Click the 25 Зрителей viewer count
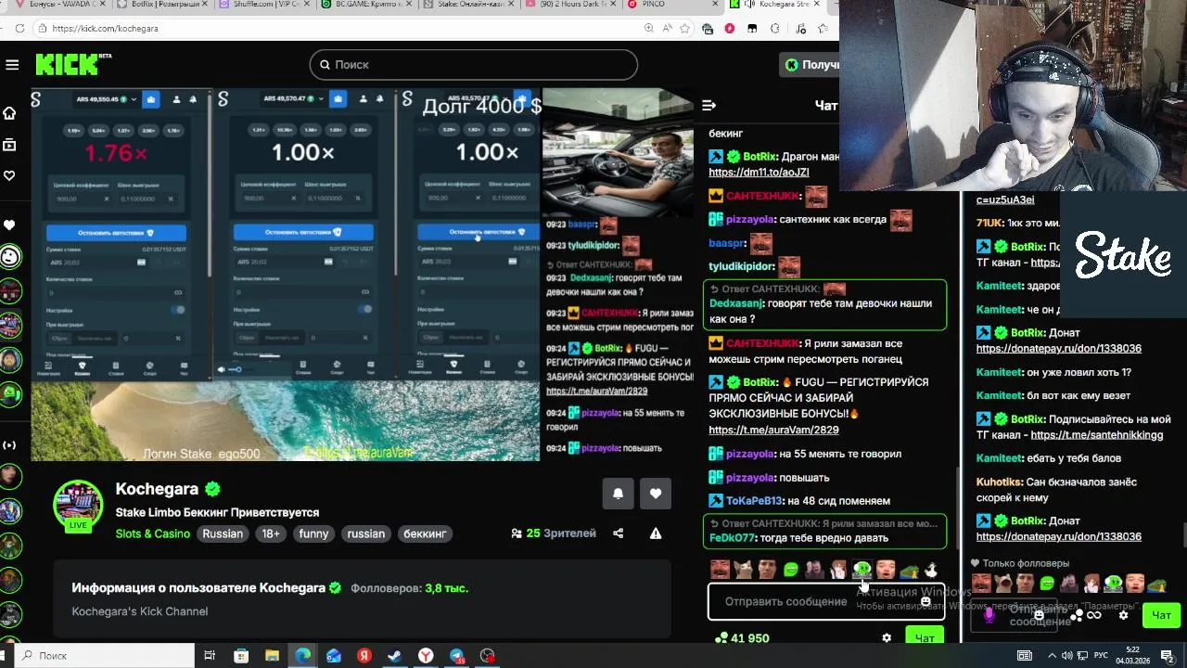 tap(554, 533)
